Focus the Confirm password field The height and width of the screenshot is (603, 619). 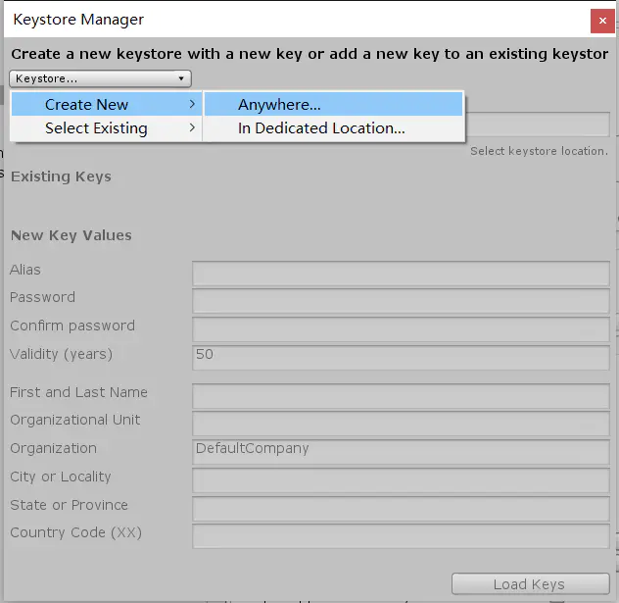[x=401, y=329]
